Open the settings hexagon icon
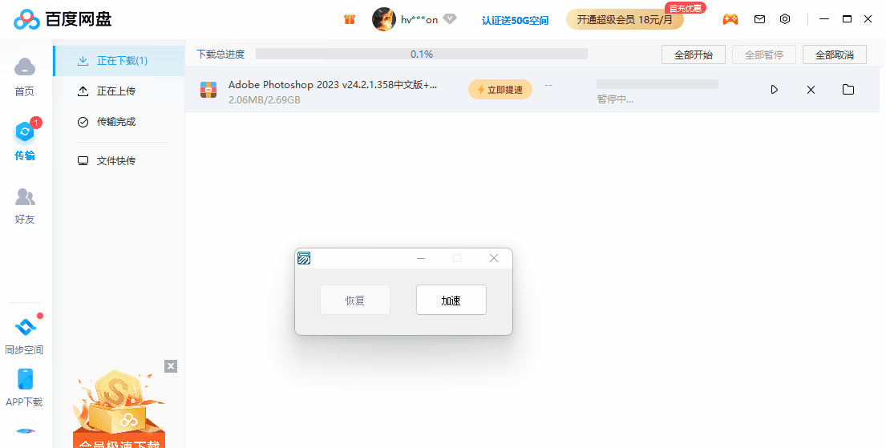 coord(785,19)
